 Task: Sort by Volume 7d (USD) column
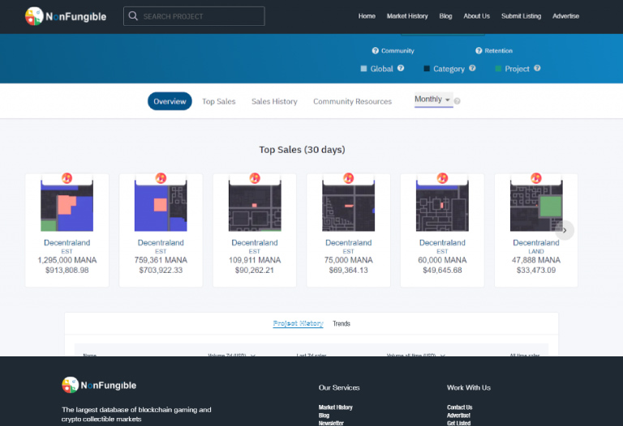[232, 355]
